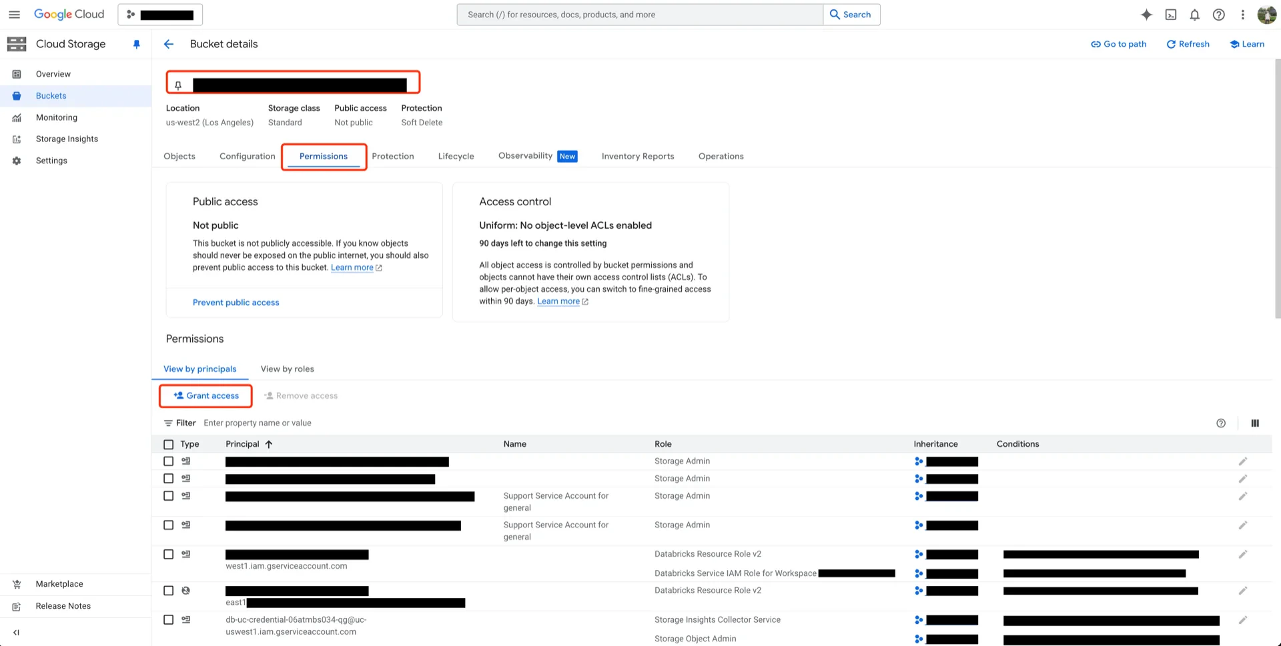Open the Learn panel

[x=1247, y=44]
